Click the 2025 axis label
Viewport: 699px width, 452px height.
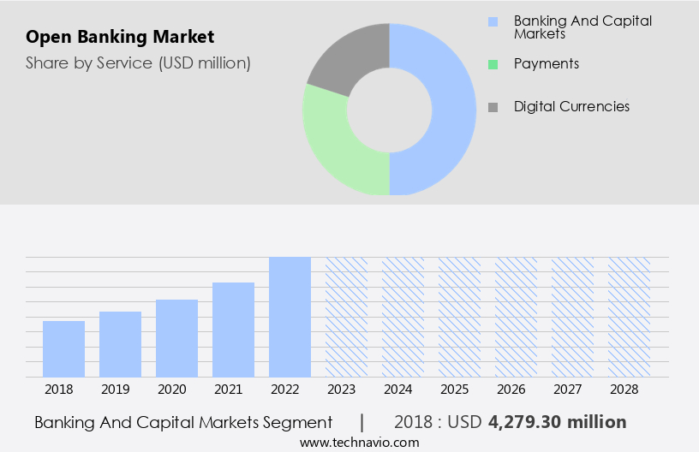coord(455,390)
